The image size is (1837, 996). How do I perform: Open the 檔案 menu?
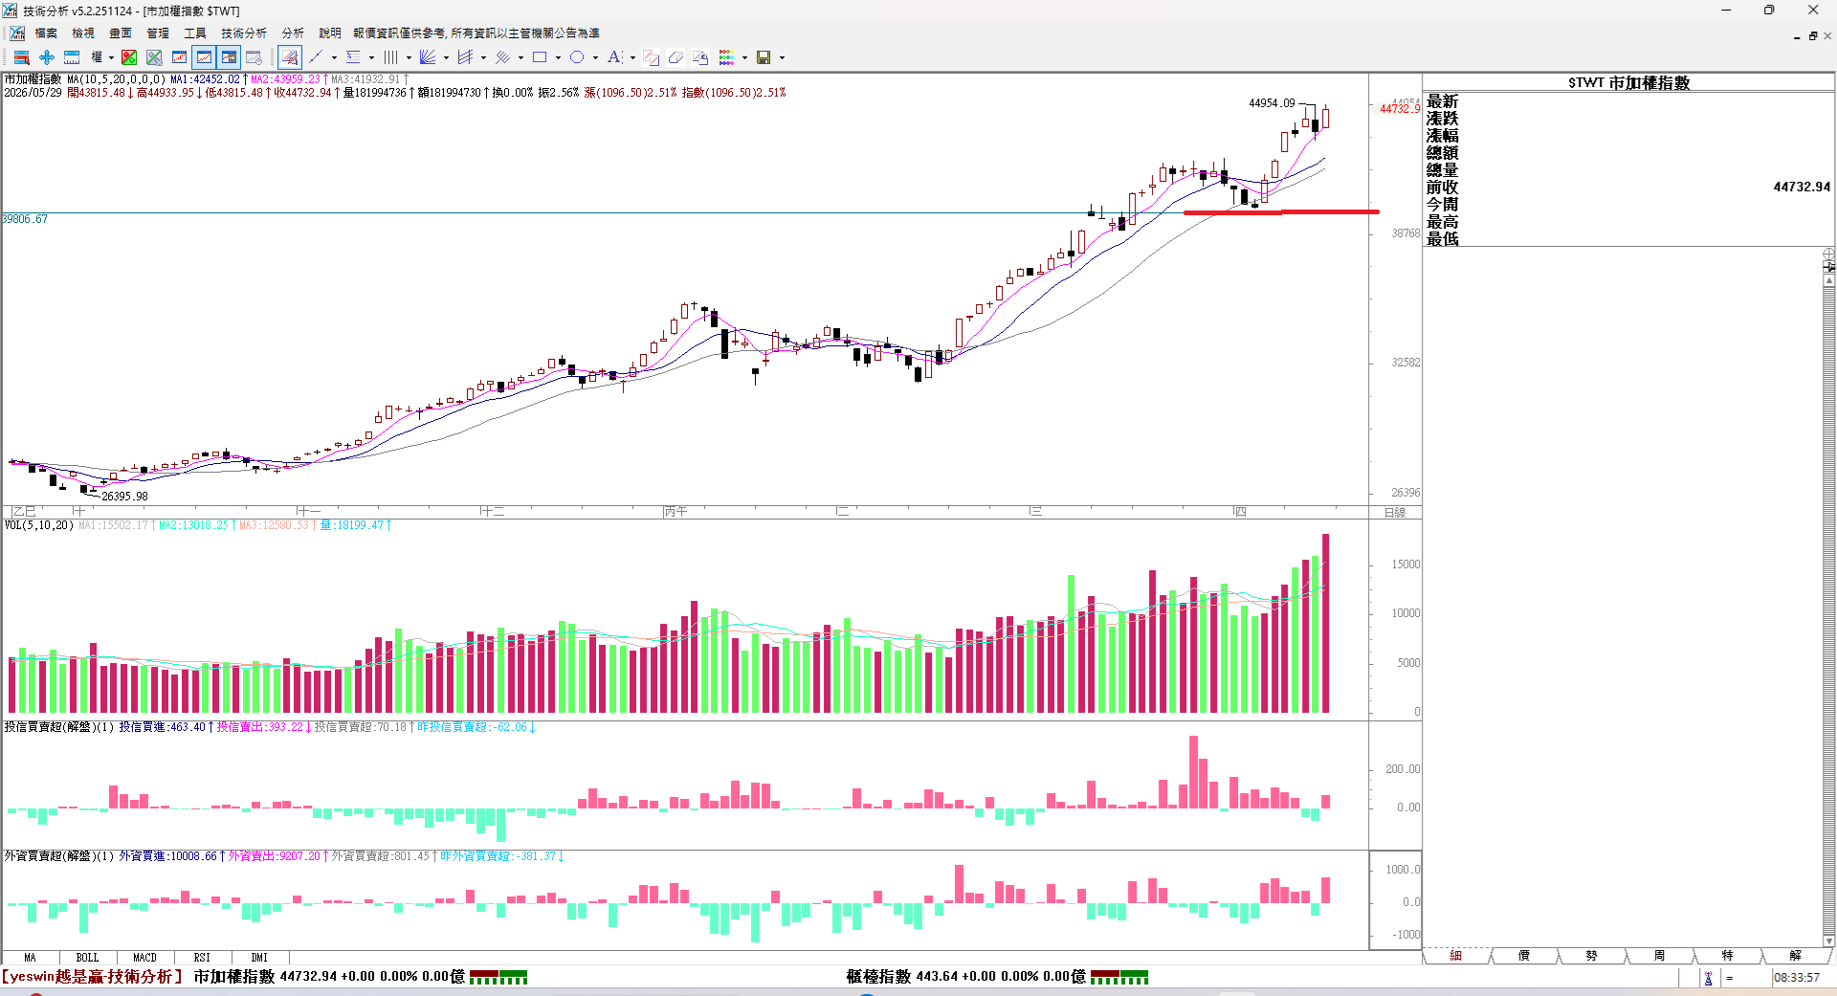46,33
